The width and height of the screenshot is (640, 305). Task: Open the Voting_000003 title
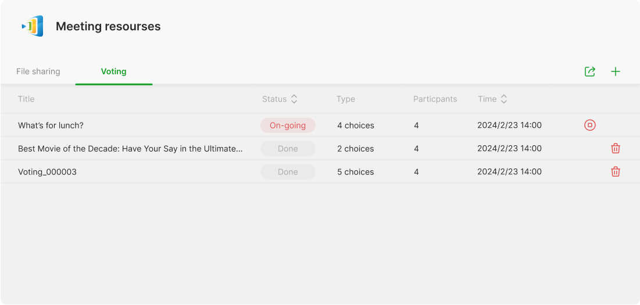tap(47, 172)
